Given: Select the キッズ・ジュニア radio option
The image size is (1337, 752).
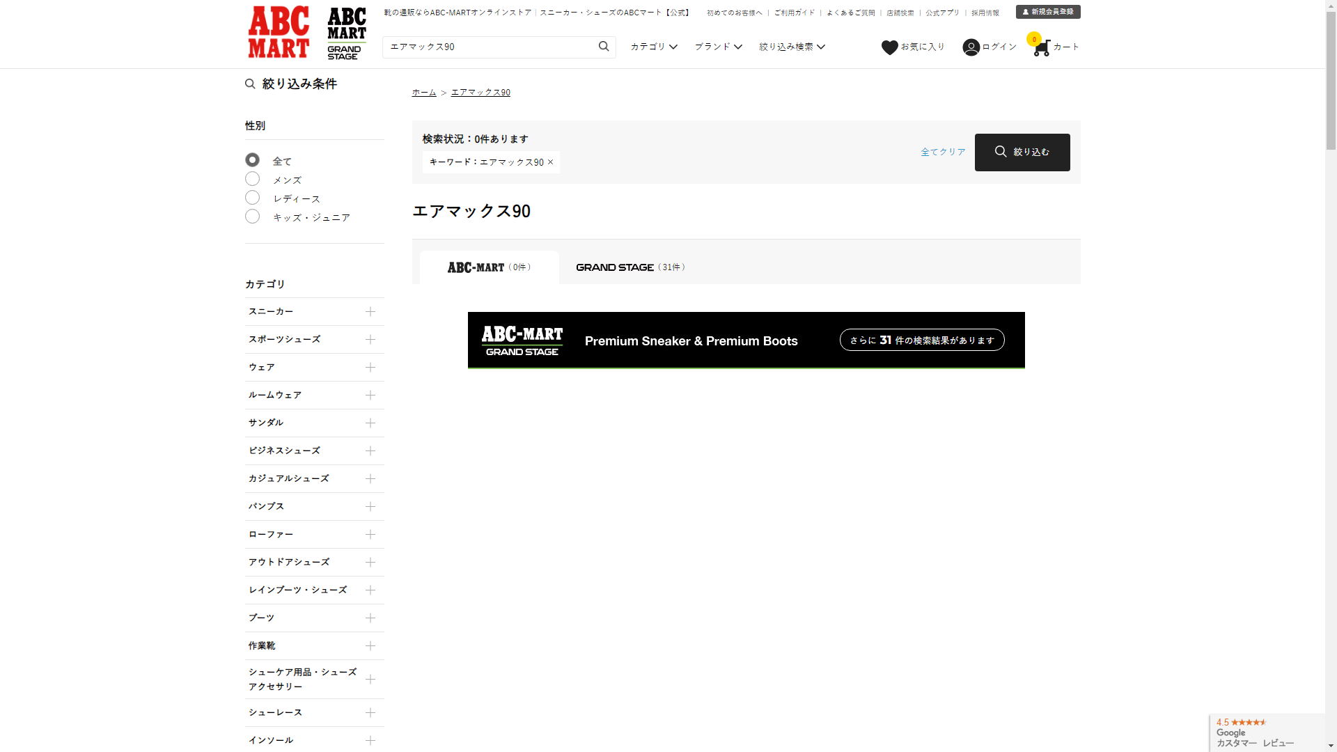Looking at the screenshot, I should click(x=252, y=217).
